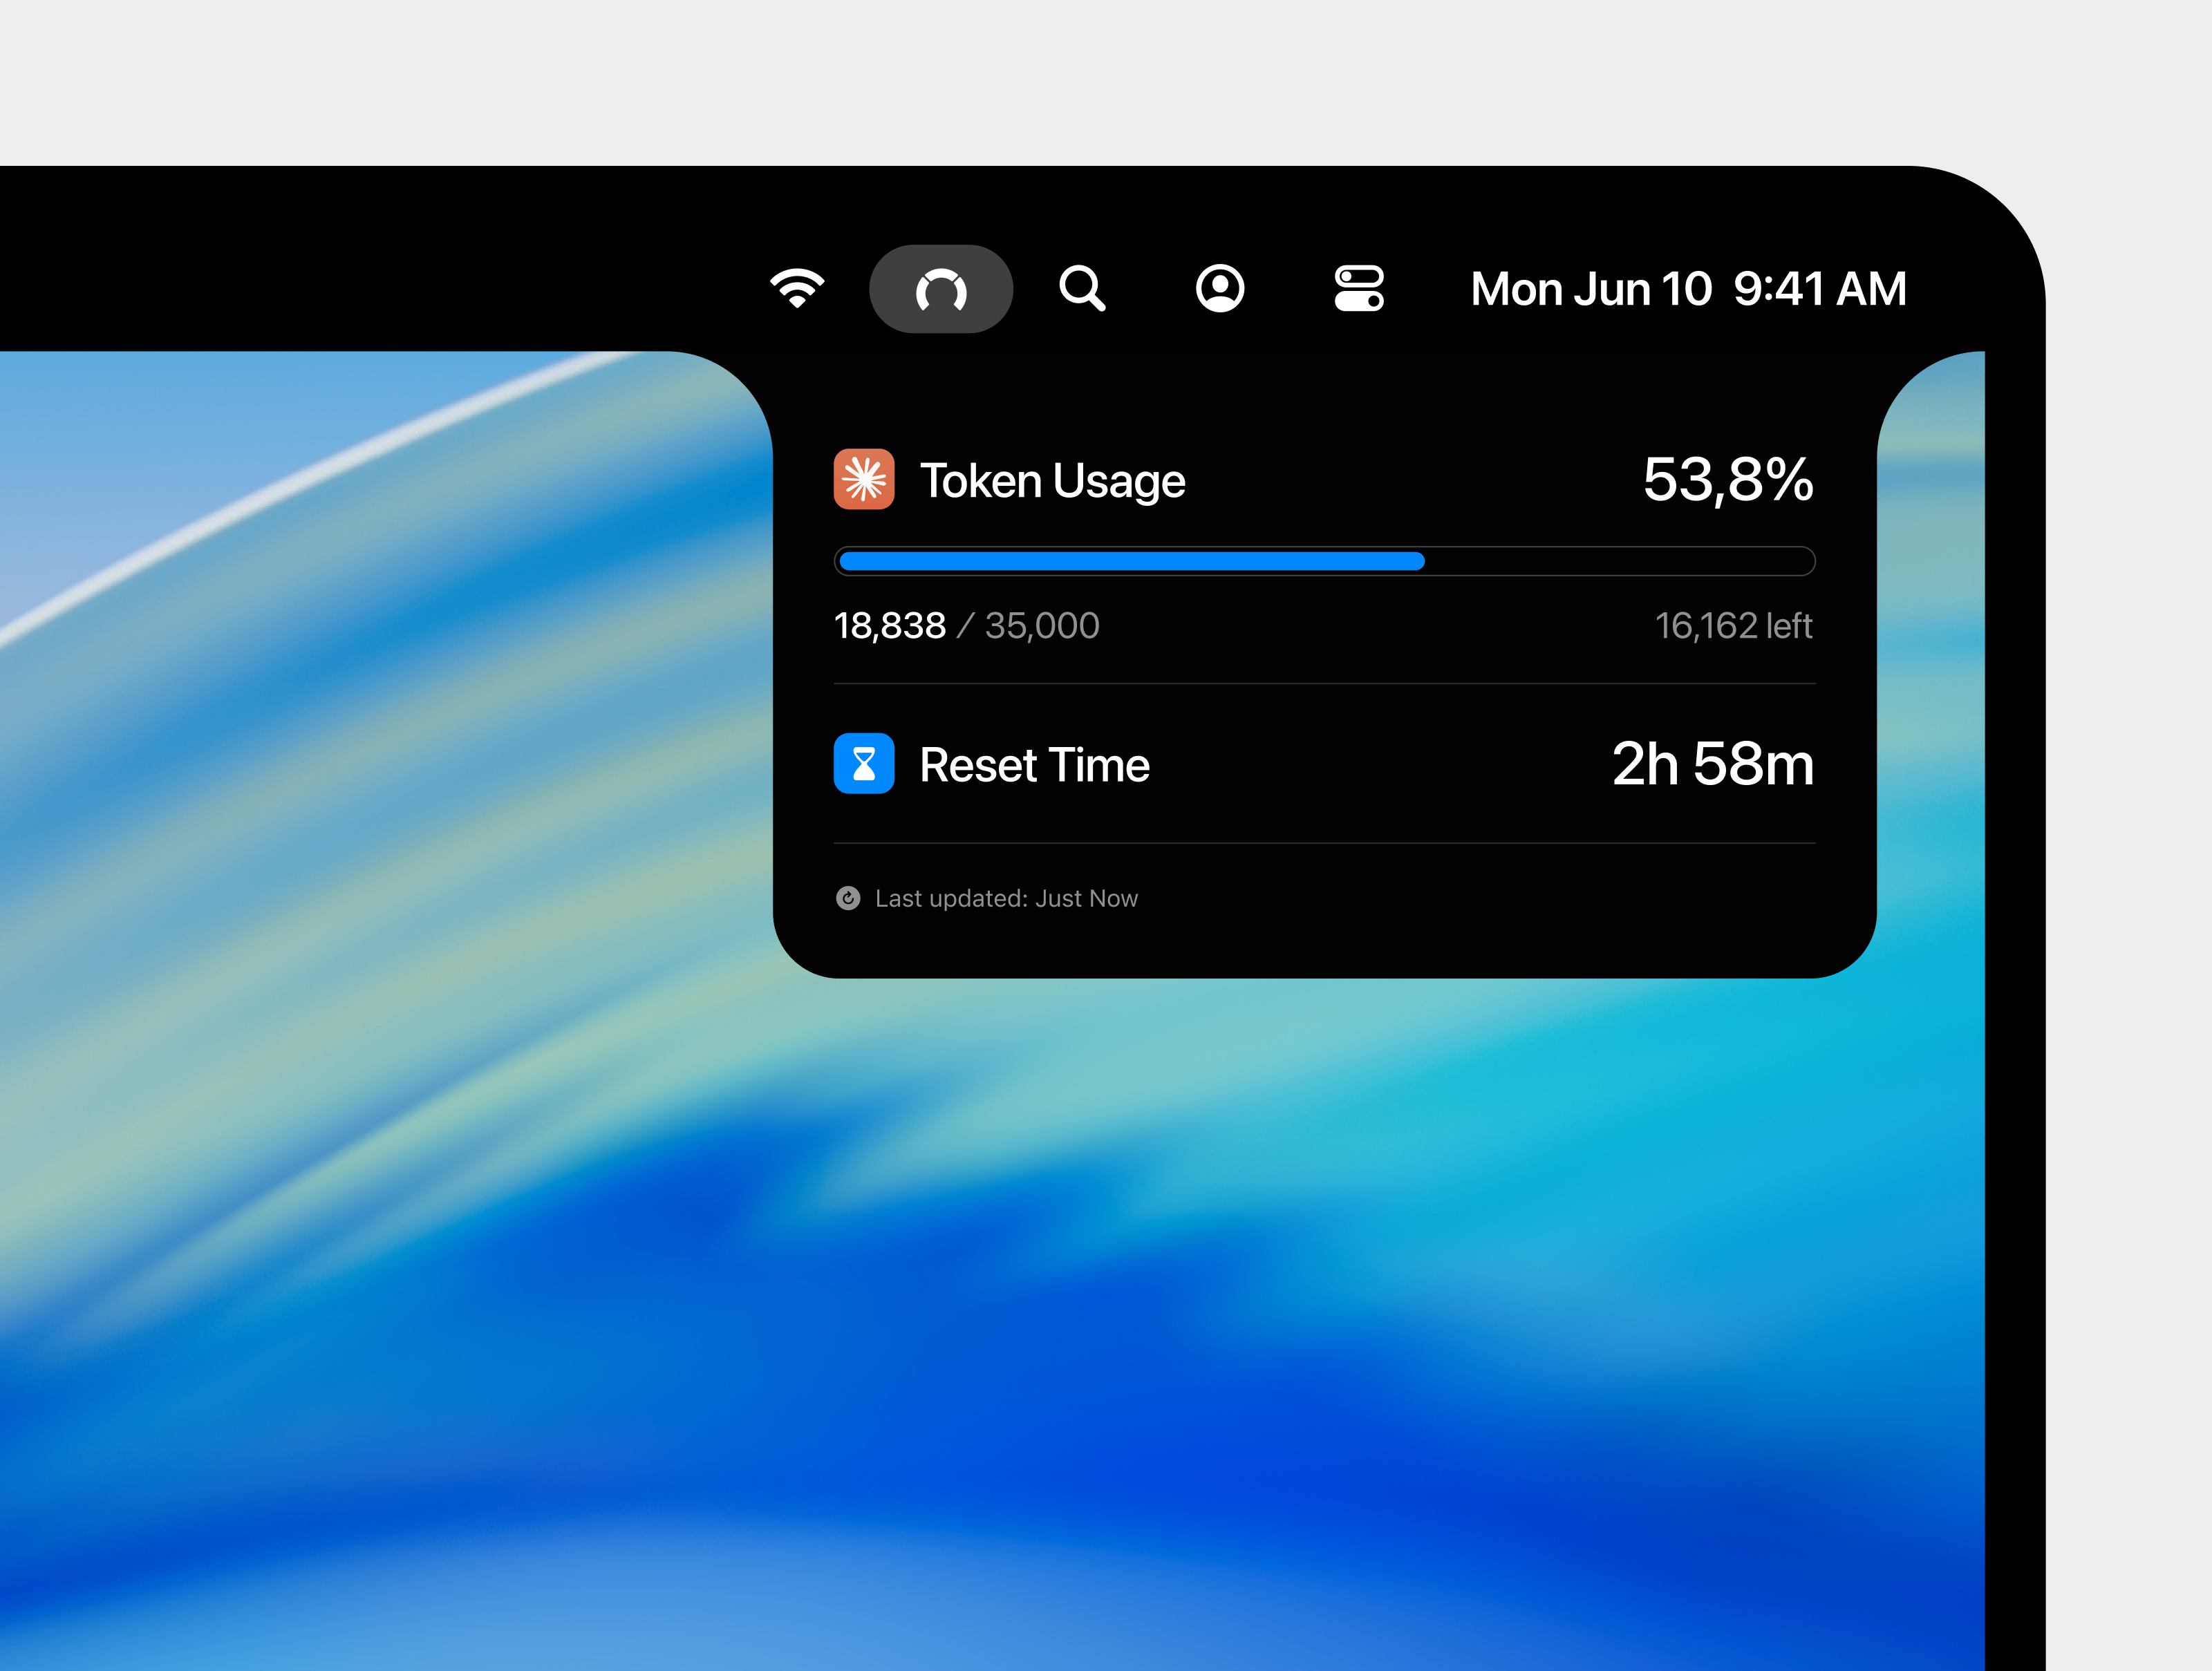The width and height of the screenshot is (2212, 1671).
Task: Open Control Center toggles icon
Action: pos(1359,289)
